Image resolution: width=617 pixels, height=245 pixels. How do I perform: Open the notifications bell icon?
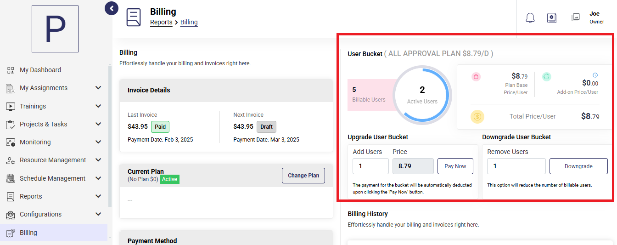click(530, 18)
